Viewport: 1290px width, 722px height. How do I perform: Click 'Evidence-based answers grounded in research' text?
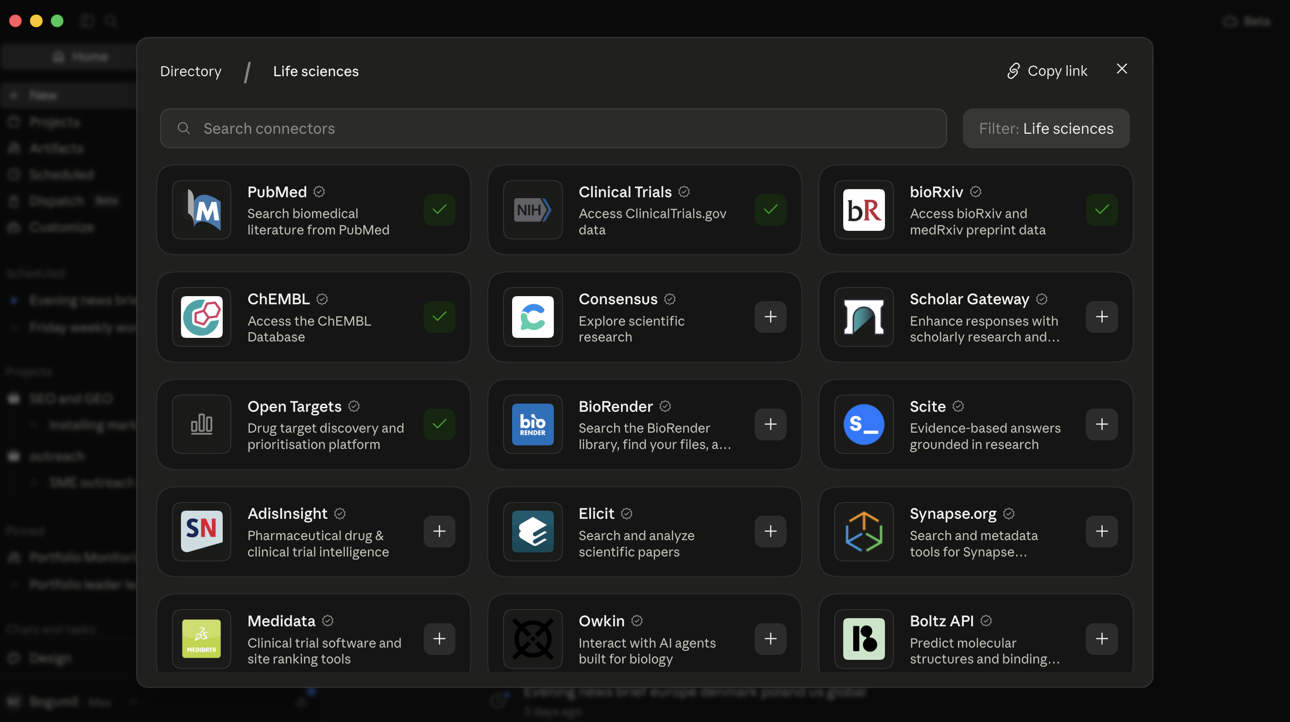[x=985, y=436]
